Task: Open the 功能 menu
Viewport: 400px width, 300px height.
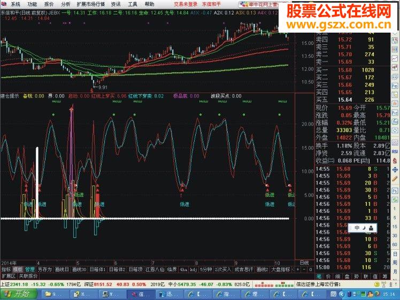Action: click(32, 4)
